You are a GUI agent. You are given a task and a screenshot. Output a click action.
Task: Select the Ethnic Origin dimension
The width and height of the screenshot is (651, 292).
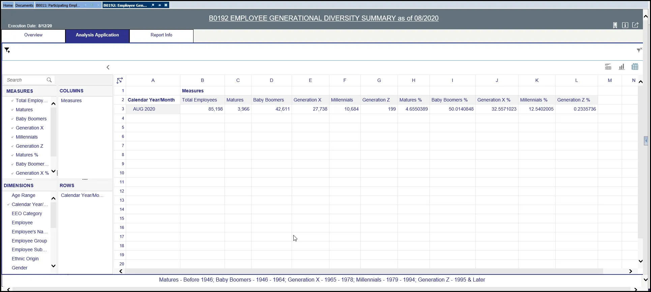25,259
